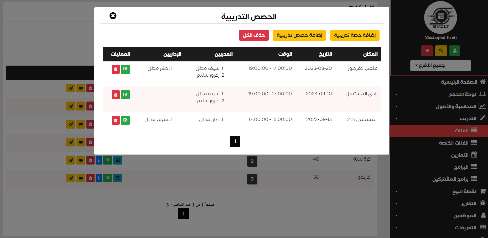Close the الحصص التدريبية dialog
Viewport: 488px width, 238px height.
(113, 16)
